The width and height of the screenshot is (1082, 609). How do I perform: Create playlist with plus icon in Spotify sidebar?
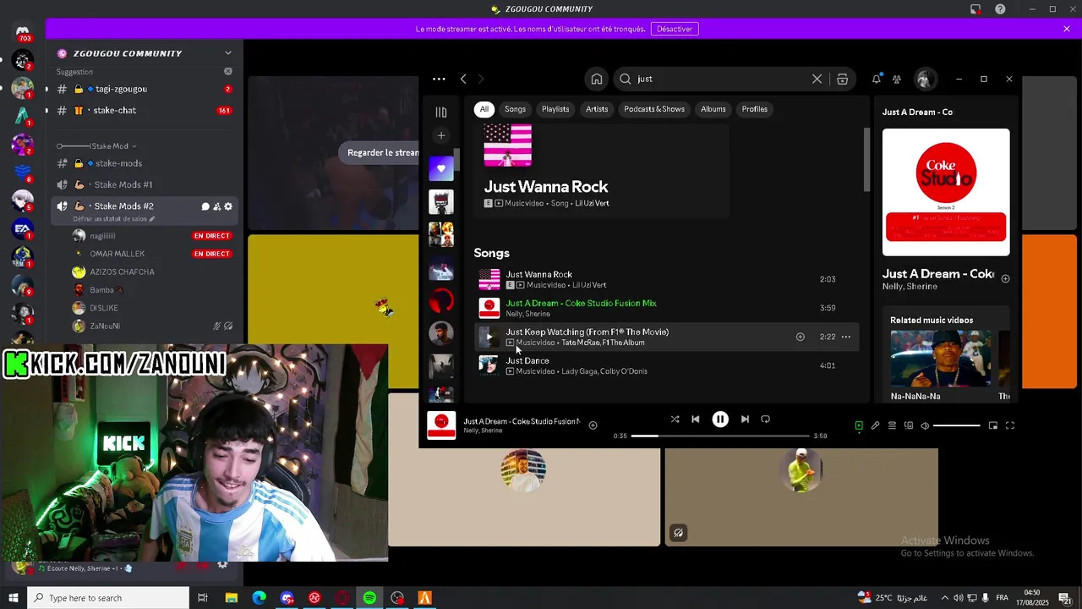click(441, 135)
